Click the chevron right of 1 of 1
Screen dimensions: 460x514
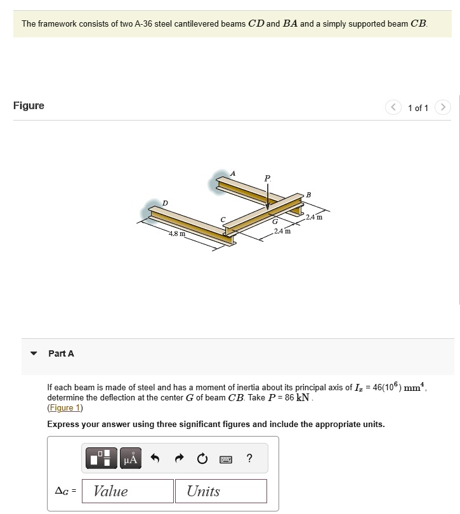pyautogui.click(x=444, y=107)
